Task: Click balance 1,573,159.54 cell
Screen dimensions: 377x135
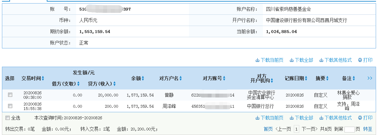Action: [x=140, y=95]
